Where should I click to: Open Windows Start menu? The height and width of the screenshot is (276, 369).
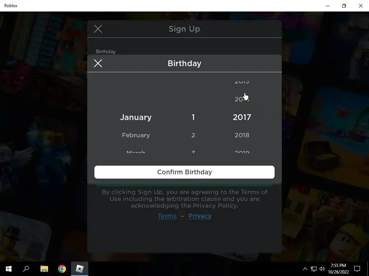pyautogui.click(x=9, y=269)
